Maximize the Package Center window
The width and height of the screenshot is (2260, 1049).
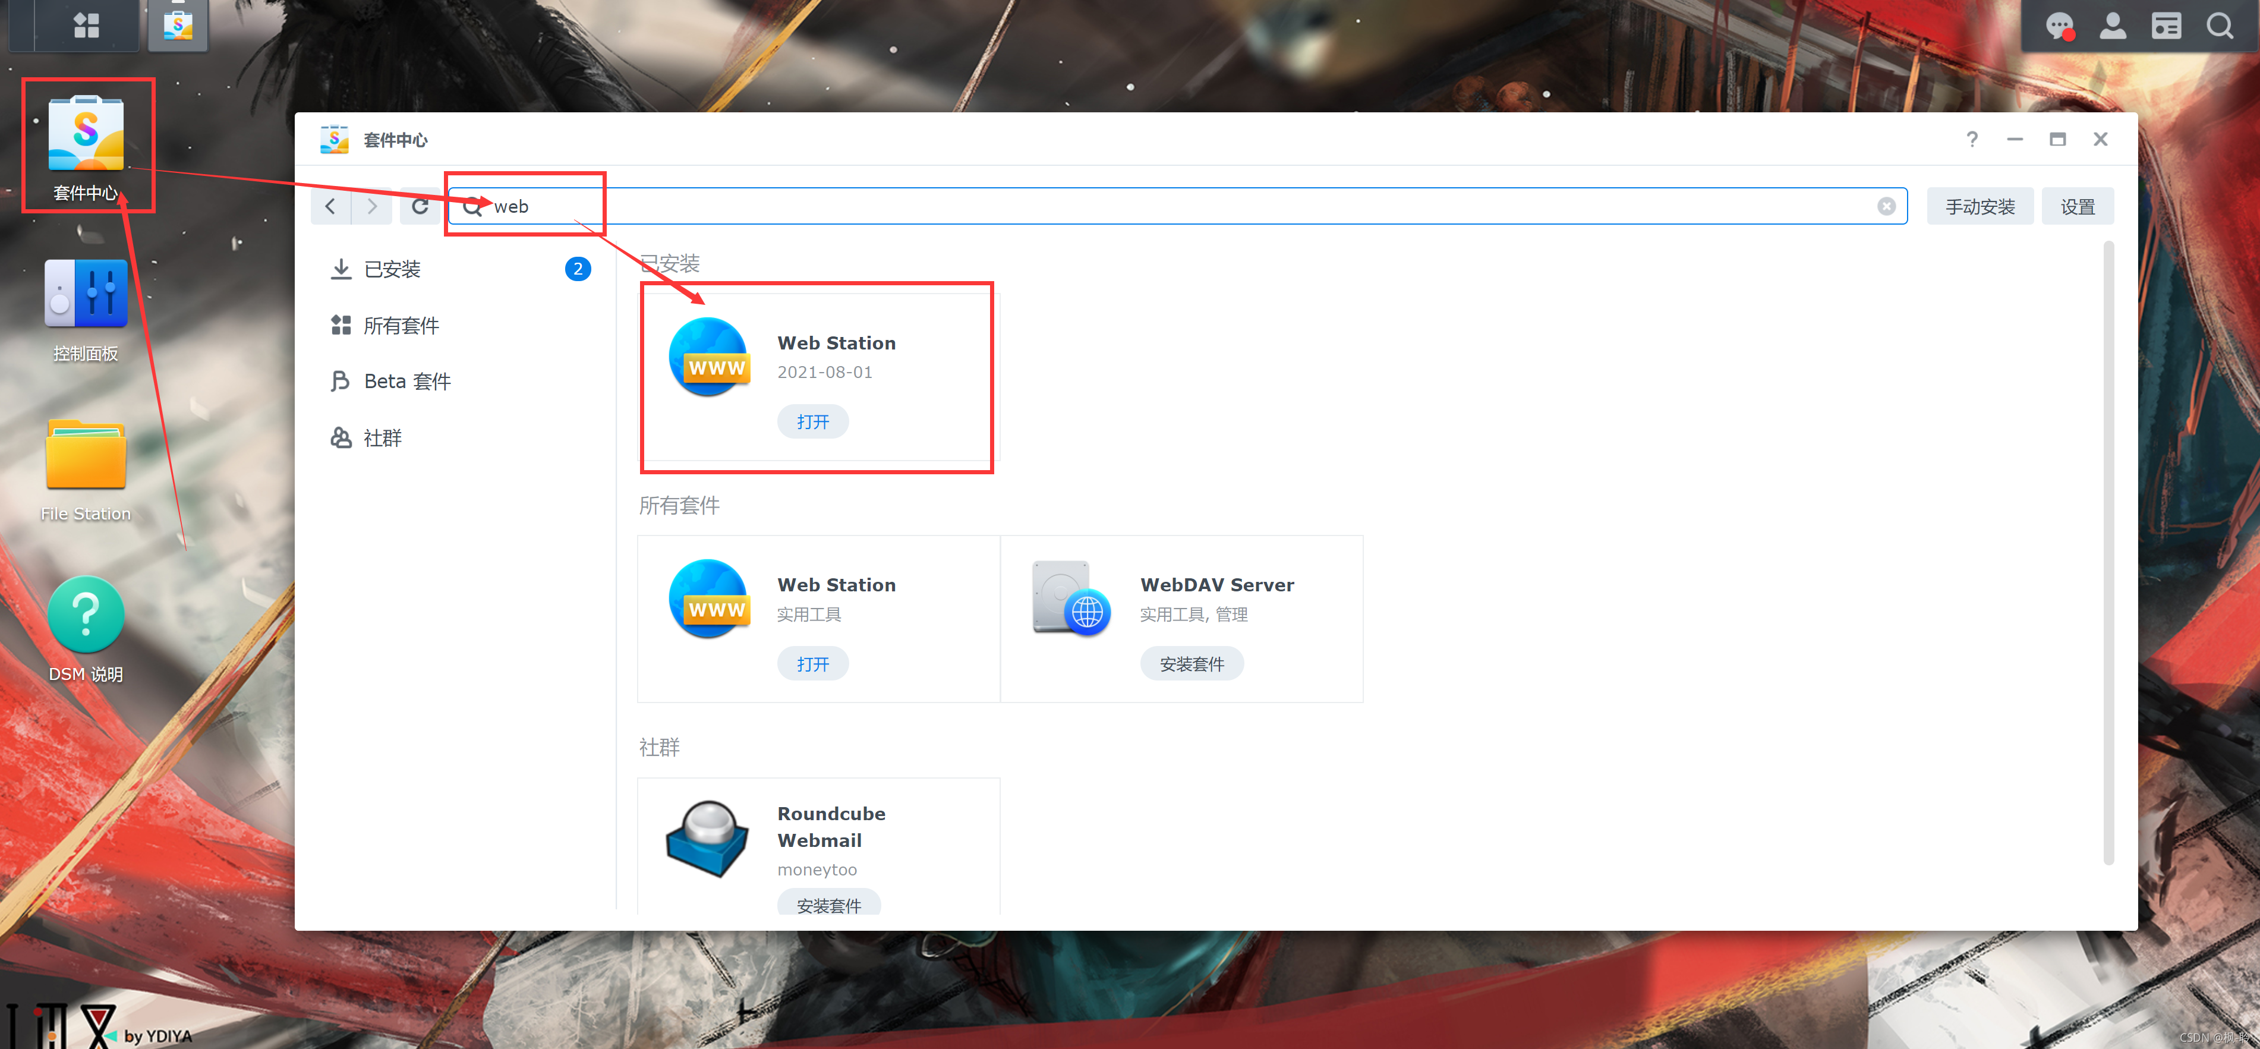click(2057, 140)
